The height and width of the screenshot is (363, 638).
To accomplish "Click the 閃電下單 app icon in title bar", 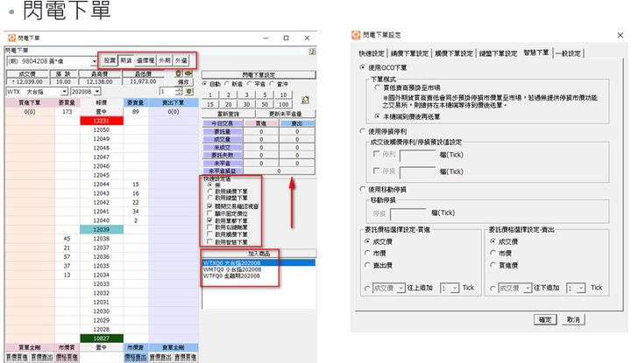I will coord(10,38).
